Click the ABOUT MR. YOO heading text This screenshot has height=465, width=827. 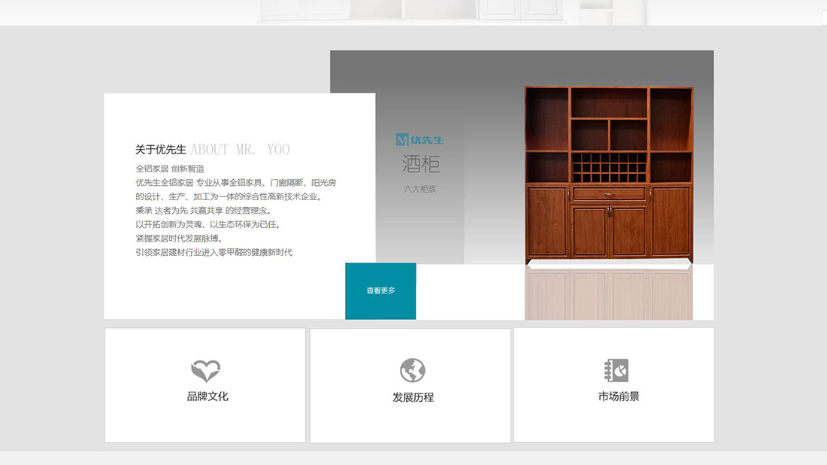coord(240,150)
